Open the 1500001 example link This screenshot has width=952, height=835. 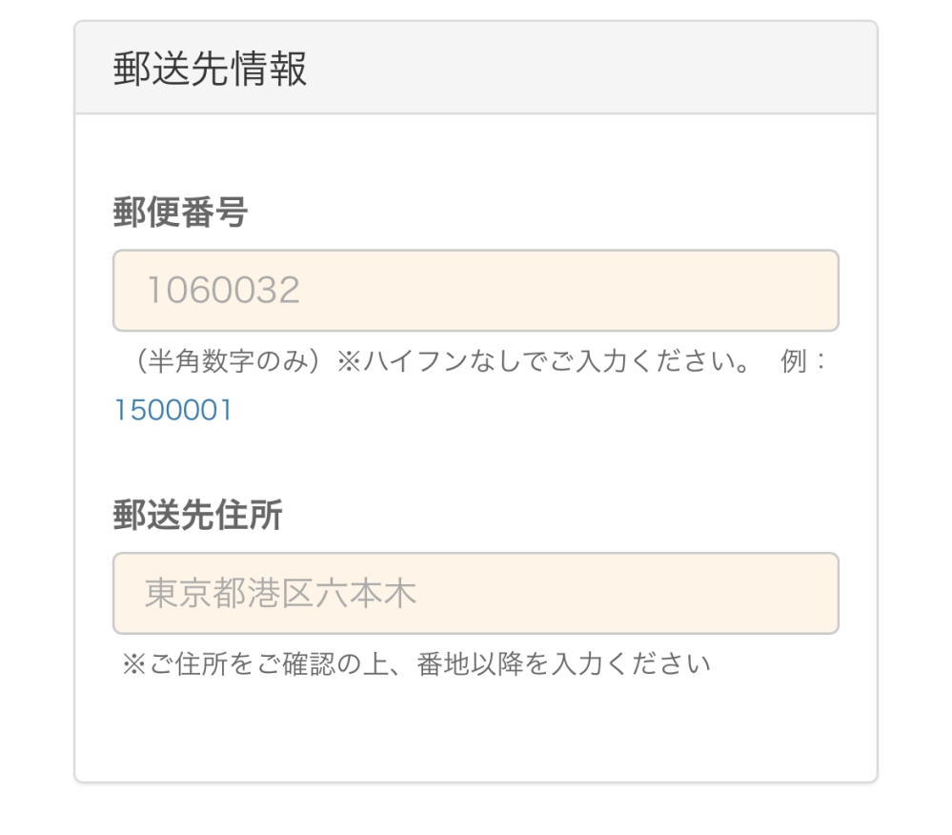click(172, 411)
